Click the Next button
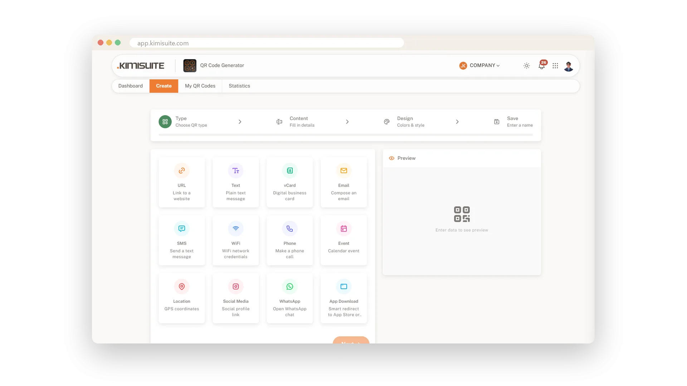This screenshot has width=687, height=386. [351, 340]
